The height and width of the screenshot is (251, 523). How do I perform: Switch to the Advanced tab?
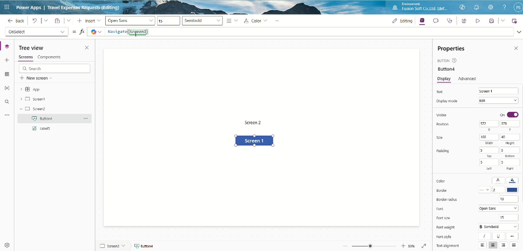click(x=467, y=79)
